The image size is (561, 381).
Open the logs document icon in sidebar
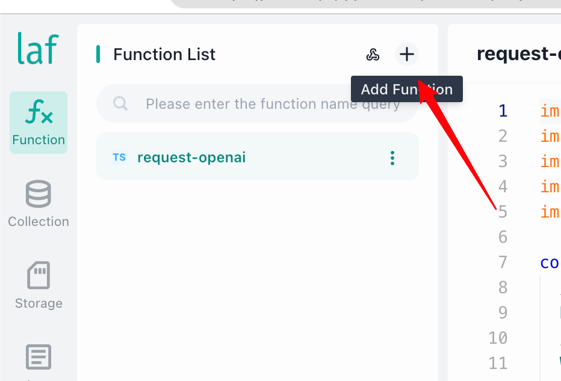click(39, 357)
